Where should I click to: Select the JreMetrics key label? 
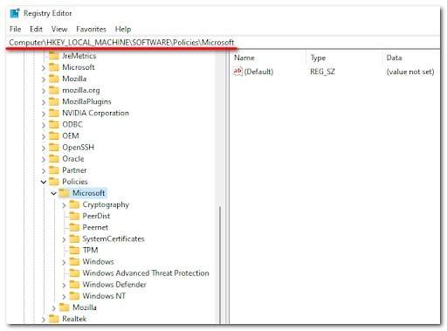point(79,55)
